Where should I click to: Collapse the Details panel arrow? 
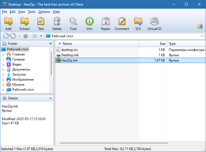pyautogui.click(x=50, y=98)
